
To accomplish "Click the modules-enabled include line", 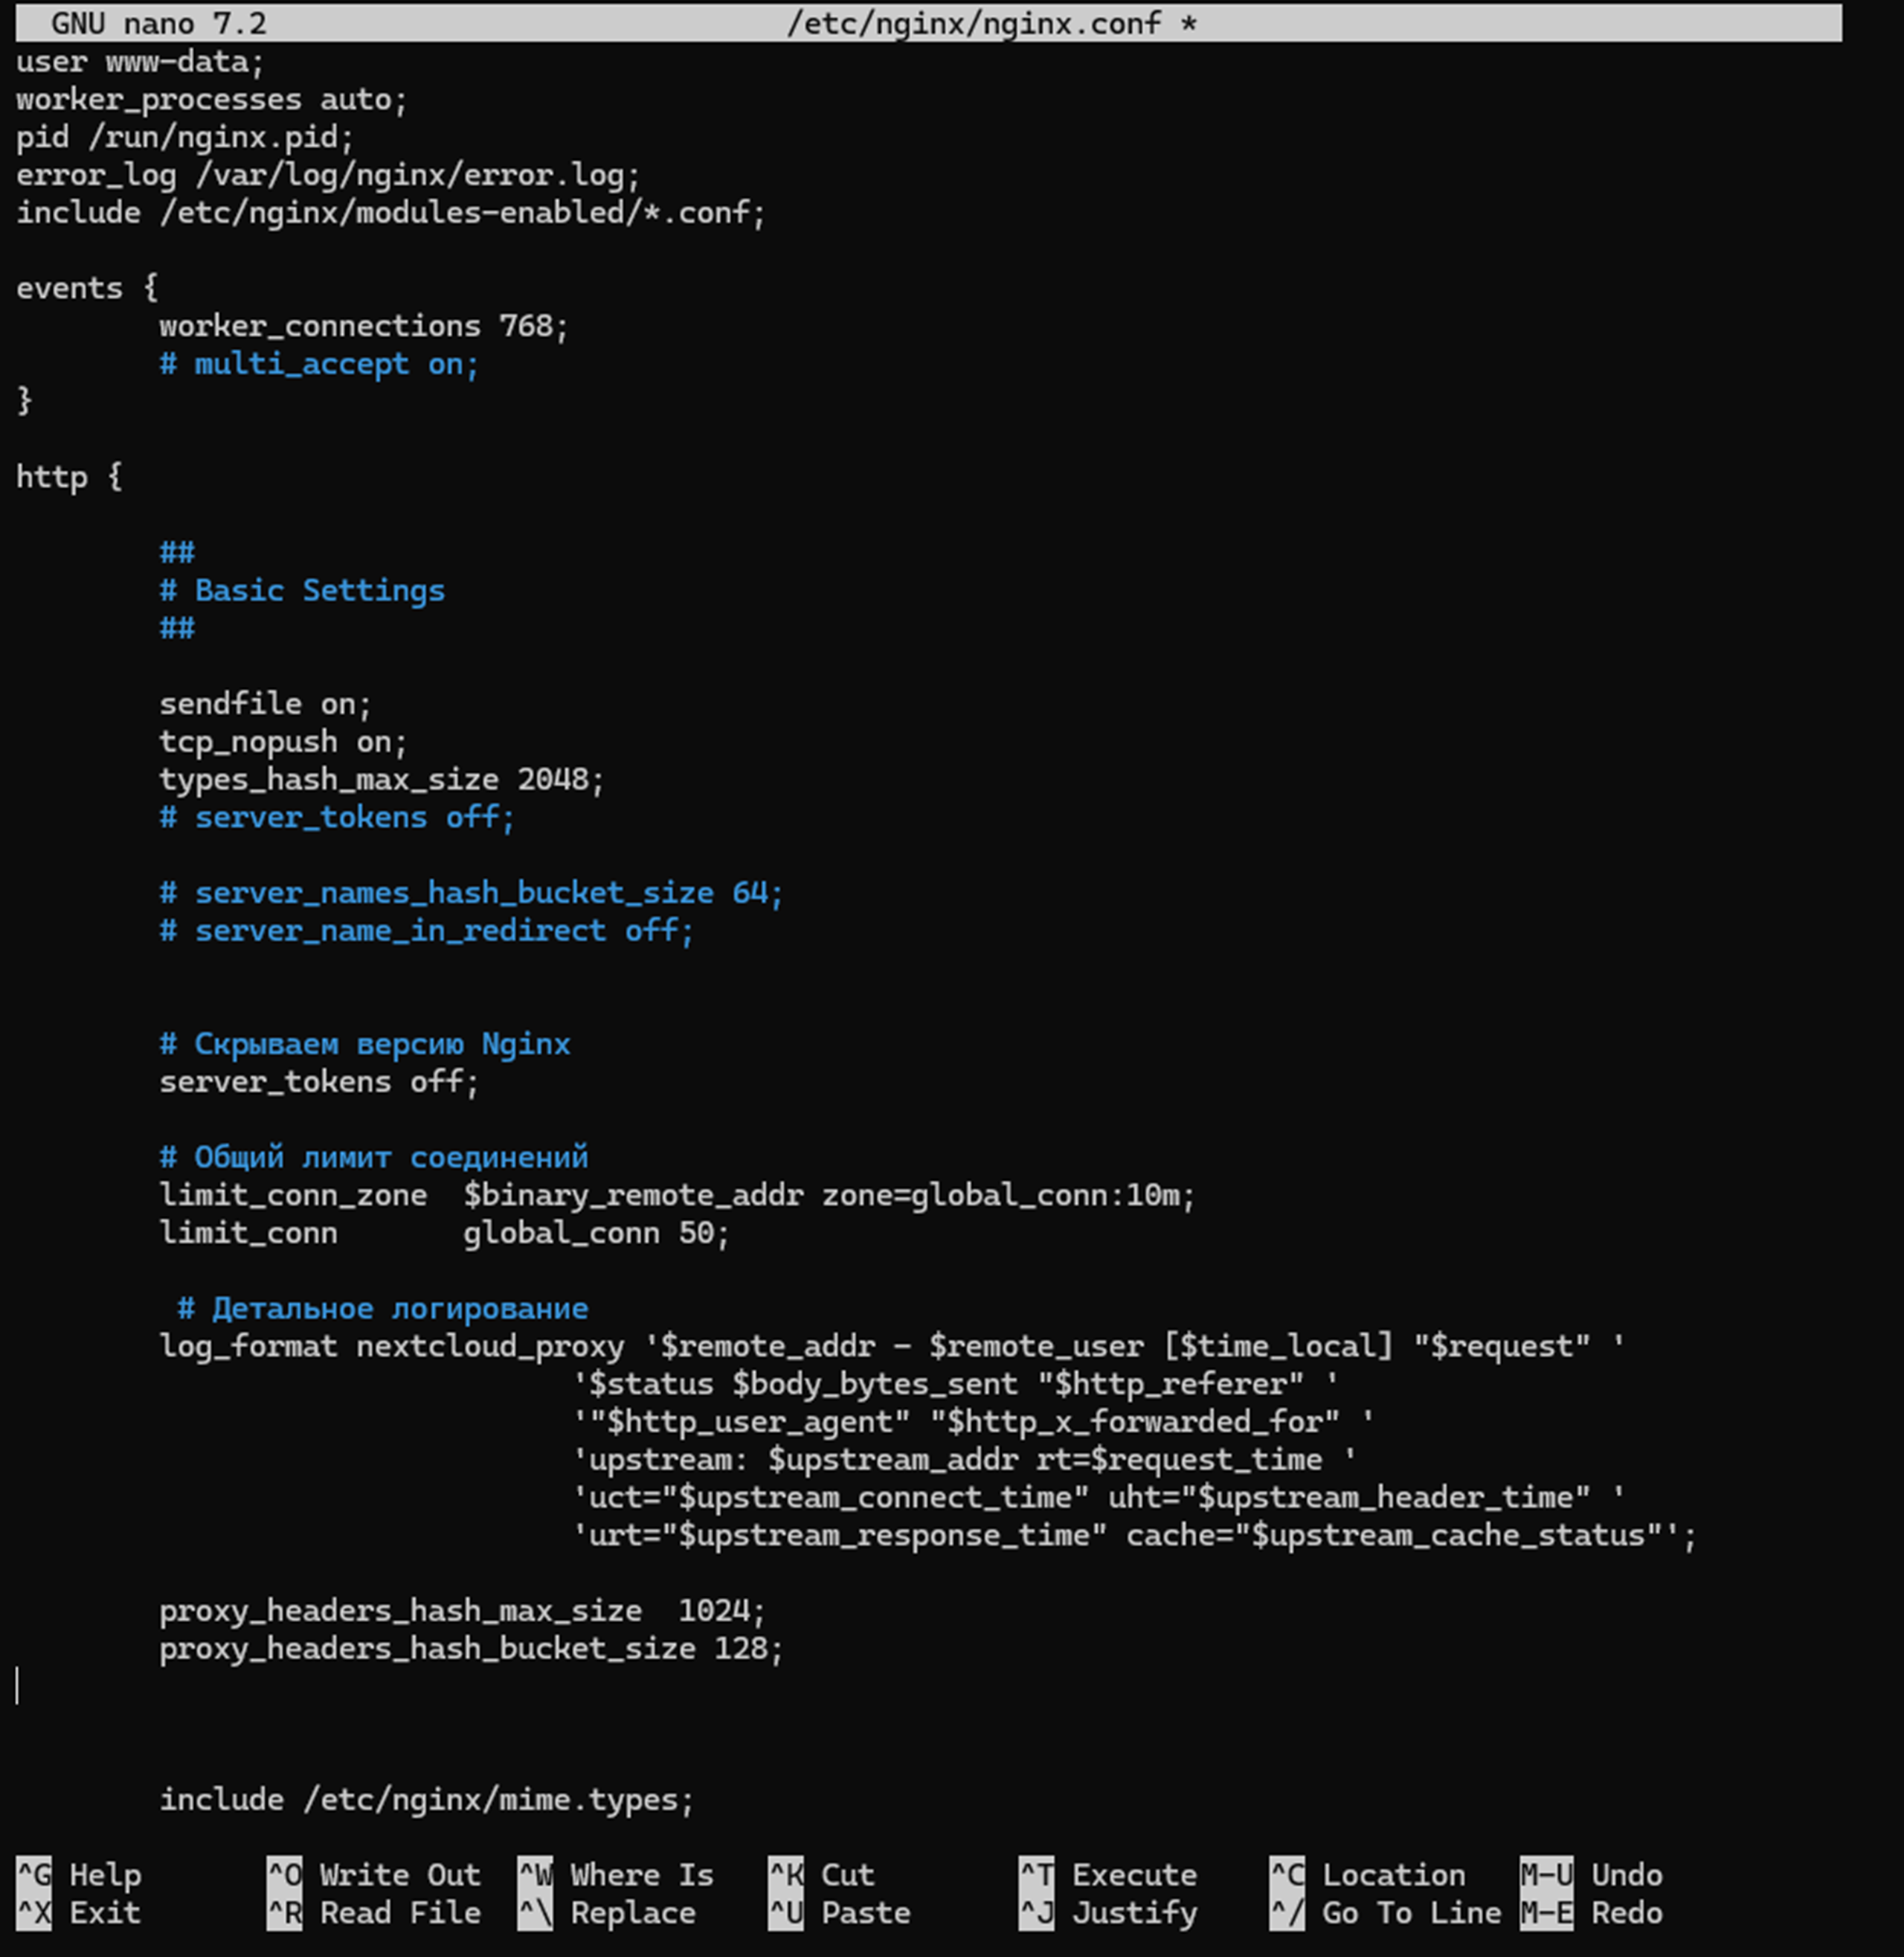I will 391,213.
